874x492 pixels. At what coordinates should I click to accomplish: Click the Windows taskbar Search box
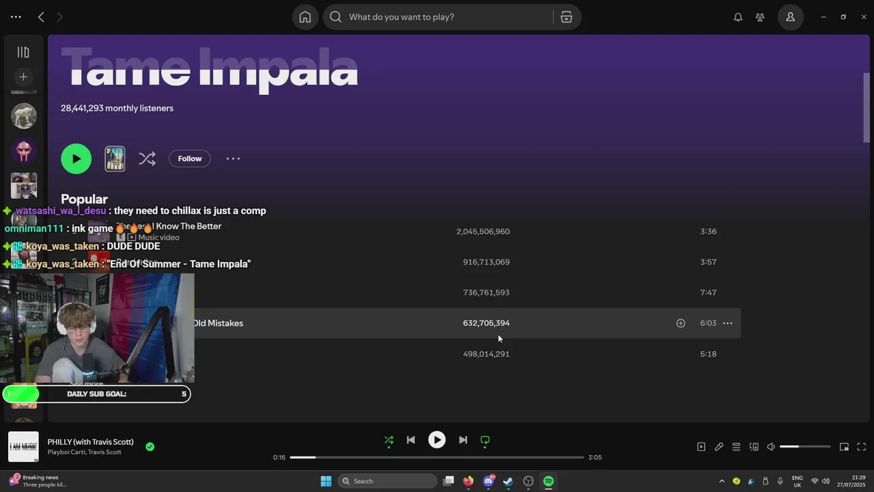(x=387, y=481)
